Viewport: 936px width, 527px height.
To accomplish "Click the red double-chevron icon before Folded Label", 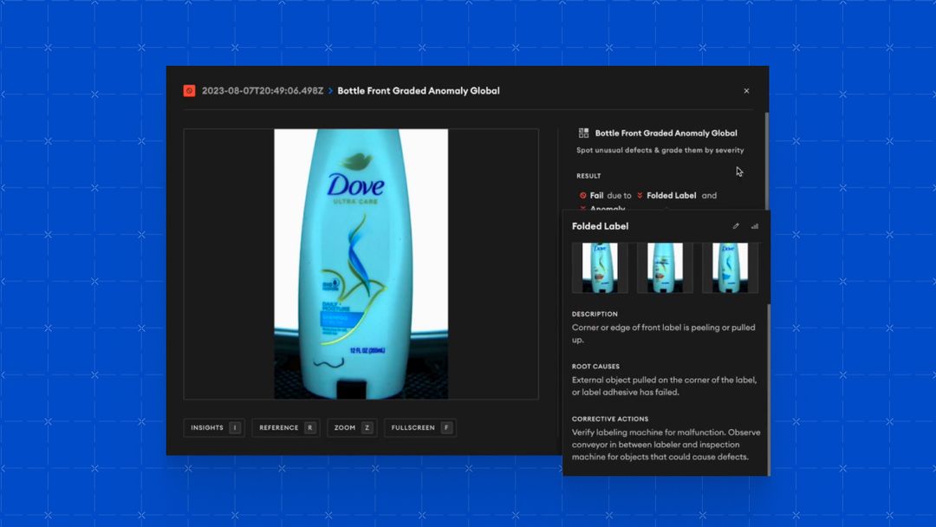I will pyautogui.click(x=639, y=195).
